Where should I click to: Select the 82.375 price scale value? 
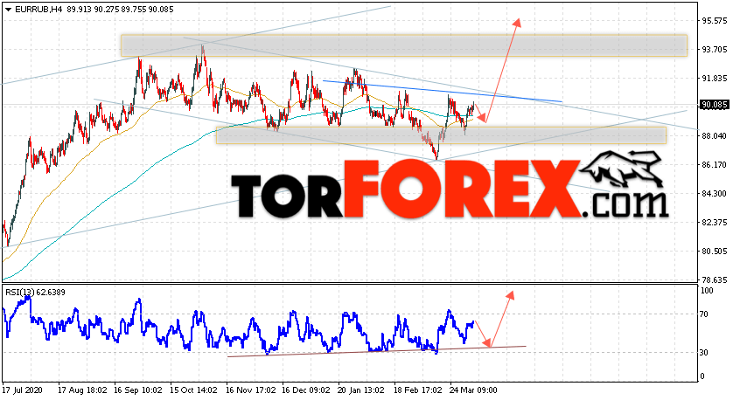click(715, 223)
